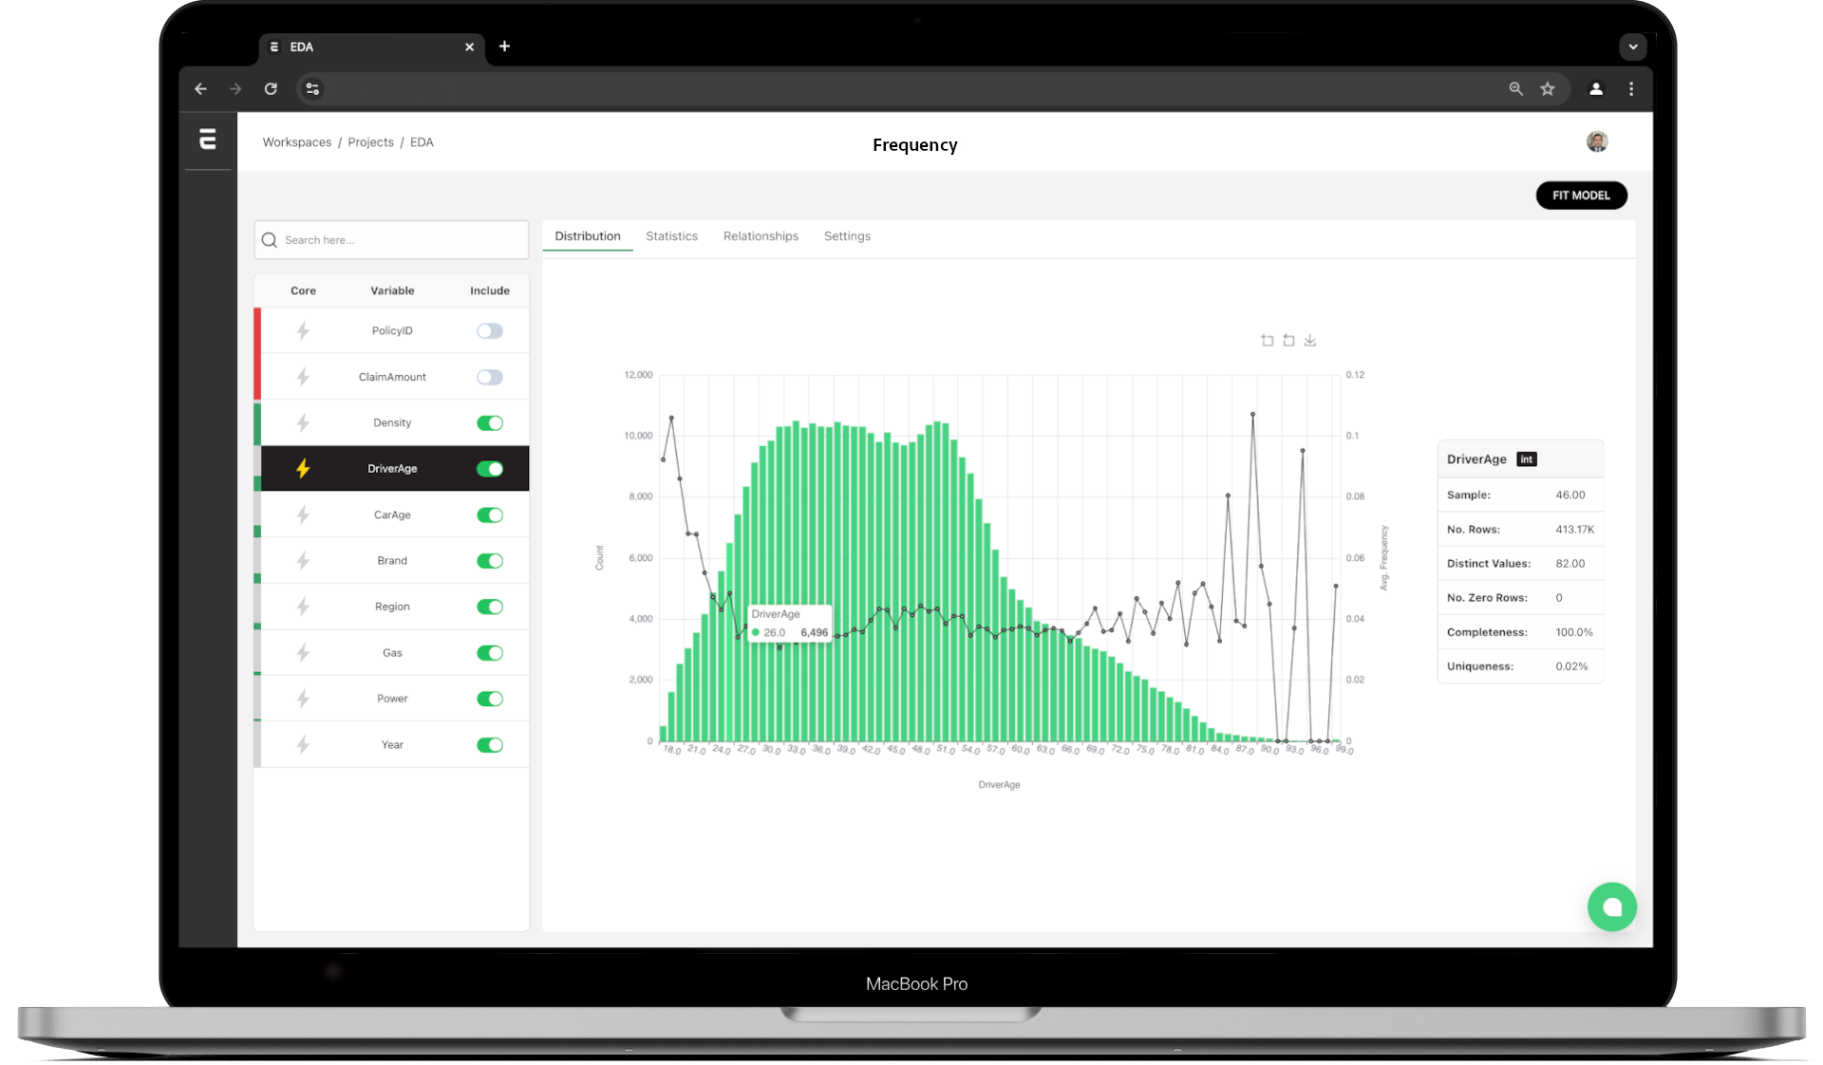Disable the Region include toggle
This screenshot has height=1065, width=1823.
(x=490, y=607)
